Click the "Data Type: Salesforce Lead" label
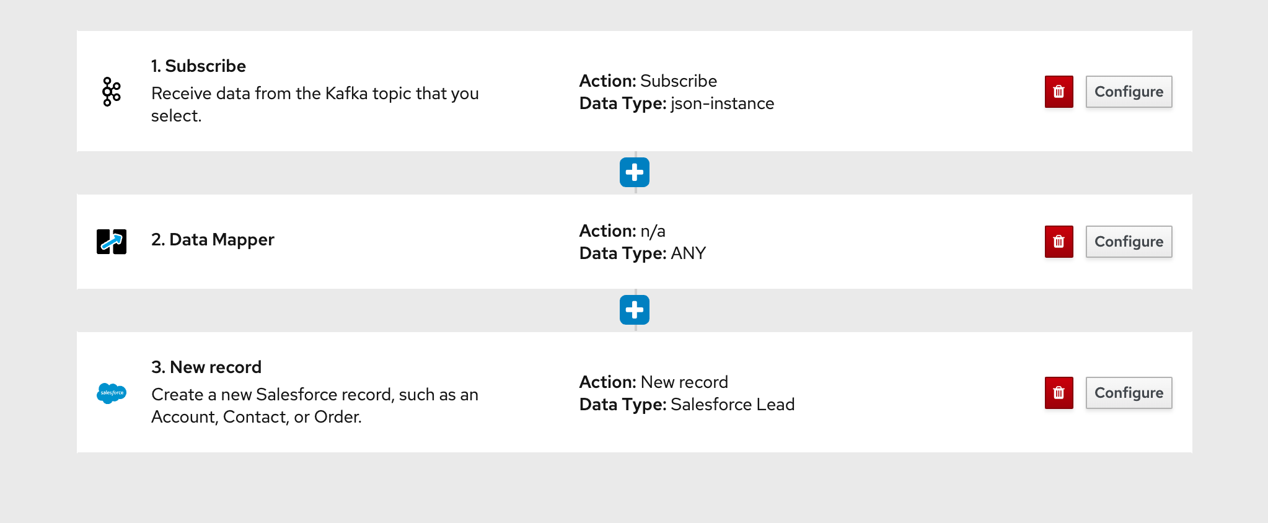The width and height of the screenshot is (1268, 523). [687, 405]
